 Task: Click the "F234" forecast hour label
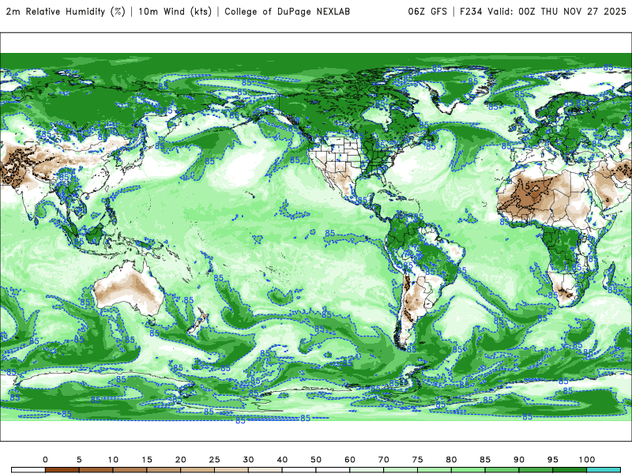471,12
